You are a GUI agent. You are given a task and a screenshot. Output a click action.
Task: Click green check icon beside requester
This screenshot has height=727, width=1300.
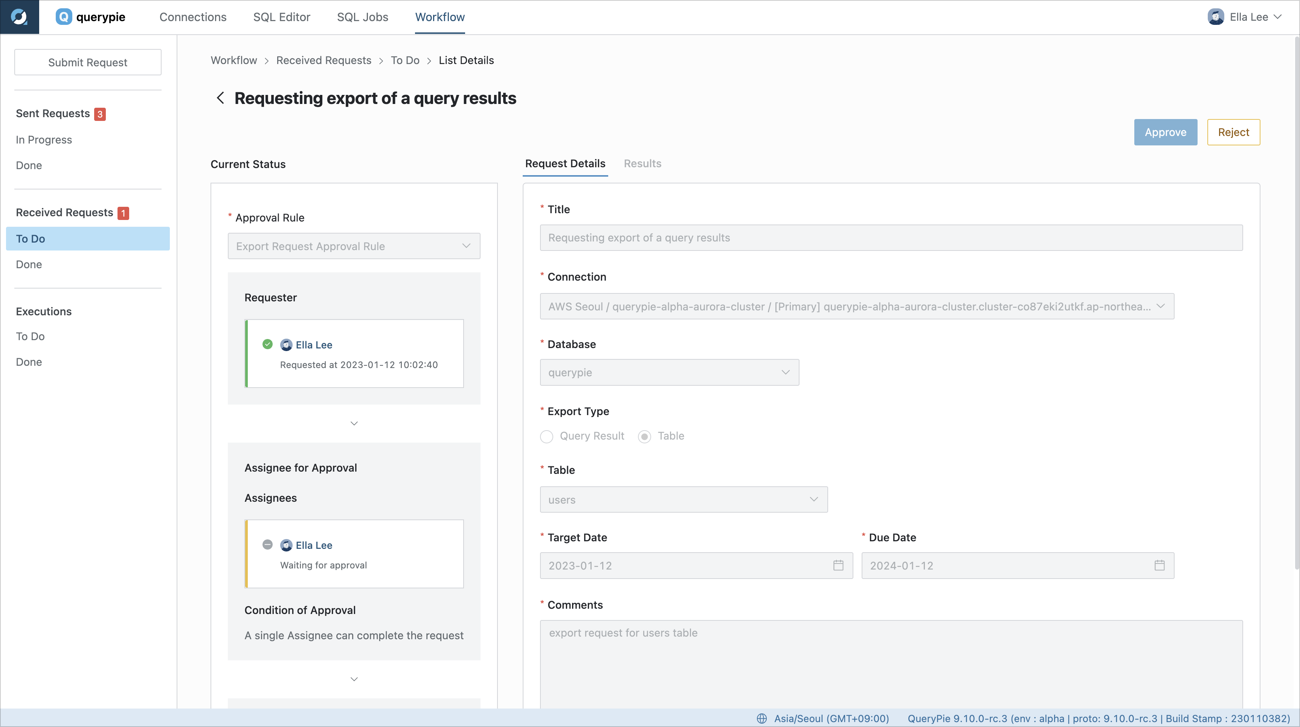click(267, 344)
